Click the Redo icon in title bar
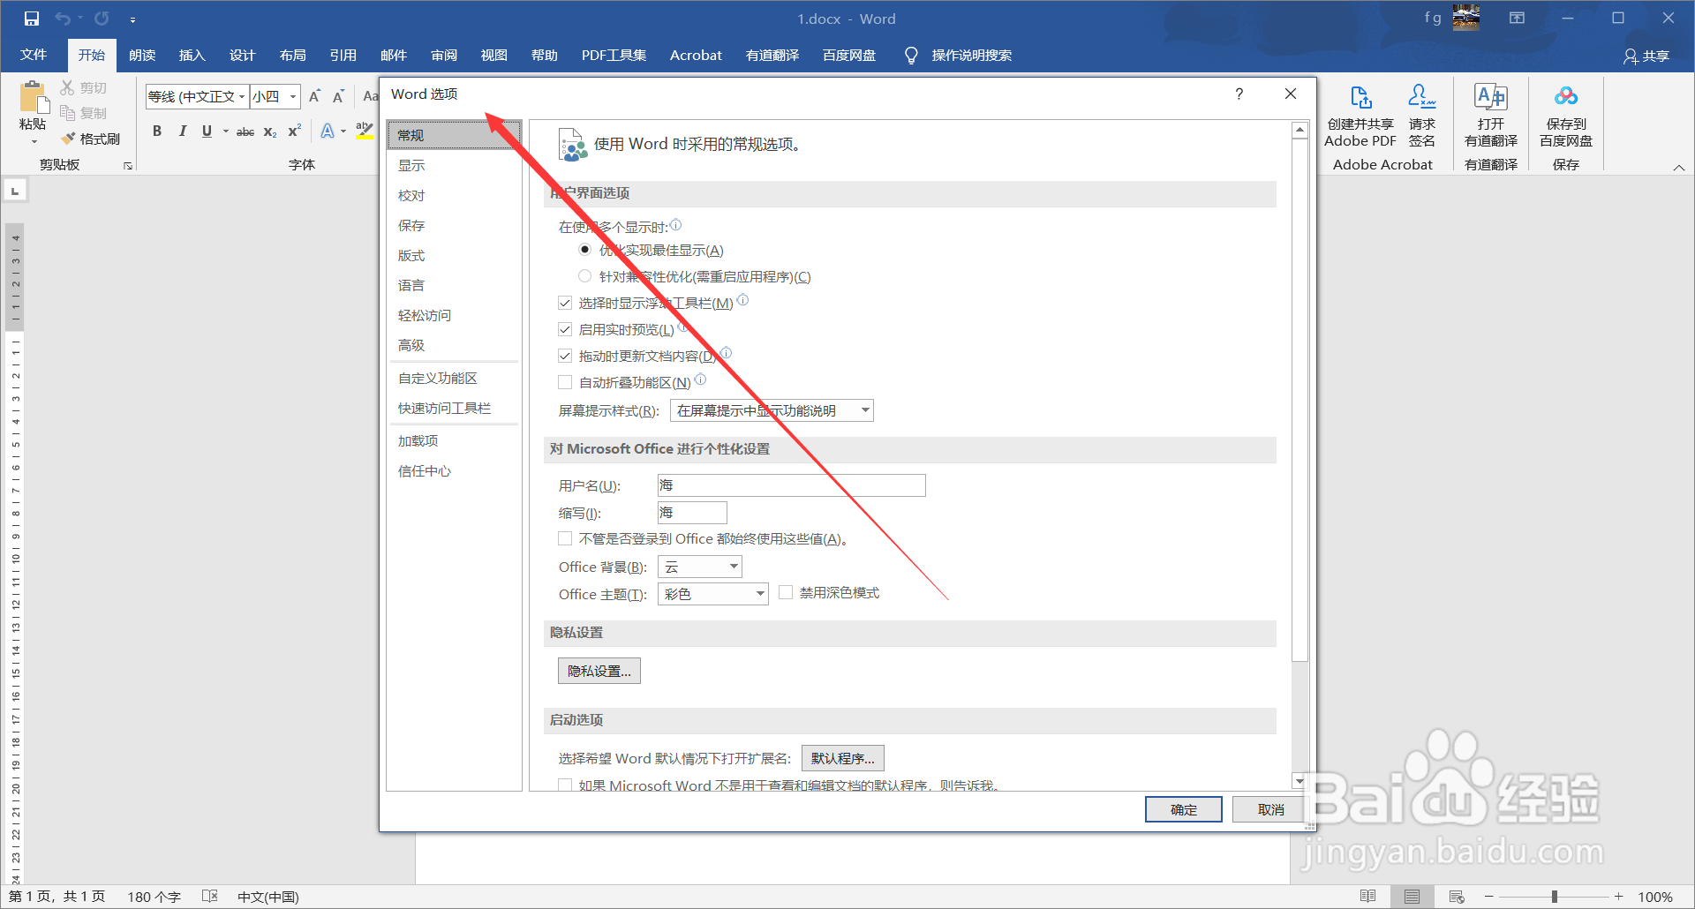Viewport: 1695px width, 909px height. pyautogui.click(x=102, y=19)
